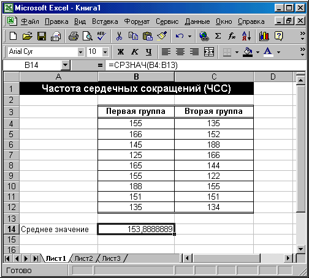
Task: Select cell with value 188 in Вторая группа
Action: 214,145
